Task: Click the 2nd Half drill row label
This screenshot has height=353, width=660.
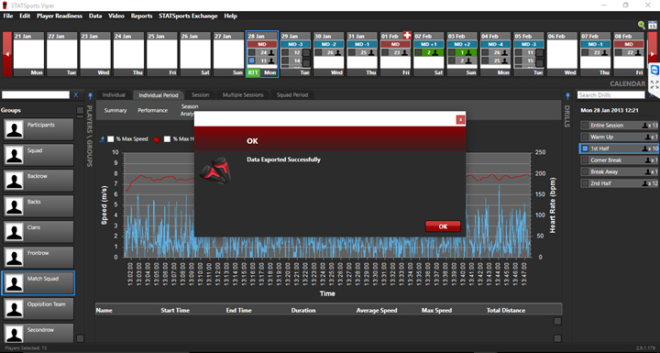Action: click(600, 183)
